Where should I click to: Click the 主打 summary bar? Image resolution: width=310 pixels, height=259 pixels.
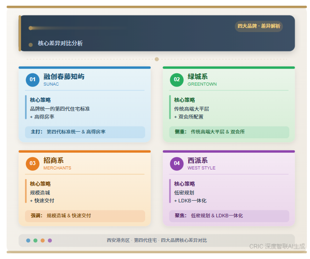(x=85, y=132)
